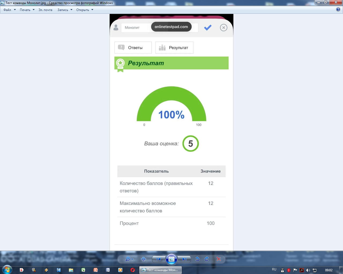Image resolution: width=343 pixels, height=274 pixels.
Task: Click Эл. почта in the toolbar
Action: click(45, 10)
